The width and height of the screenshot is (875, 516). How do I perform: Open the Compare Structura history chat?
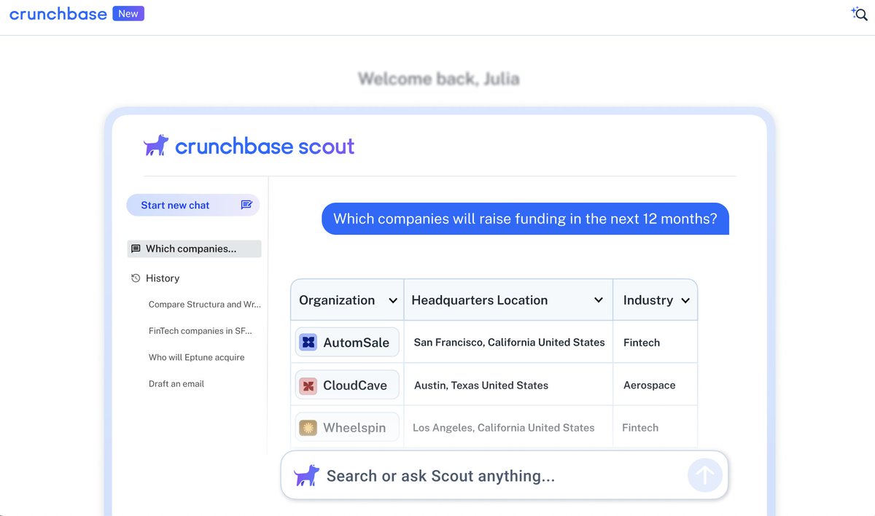point(204,305)
